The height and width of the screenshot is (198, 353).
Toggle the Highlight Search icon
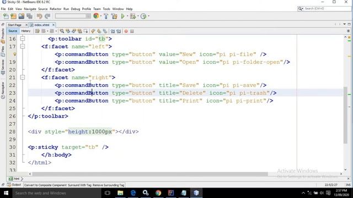click(x=79, y=31)
